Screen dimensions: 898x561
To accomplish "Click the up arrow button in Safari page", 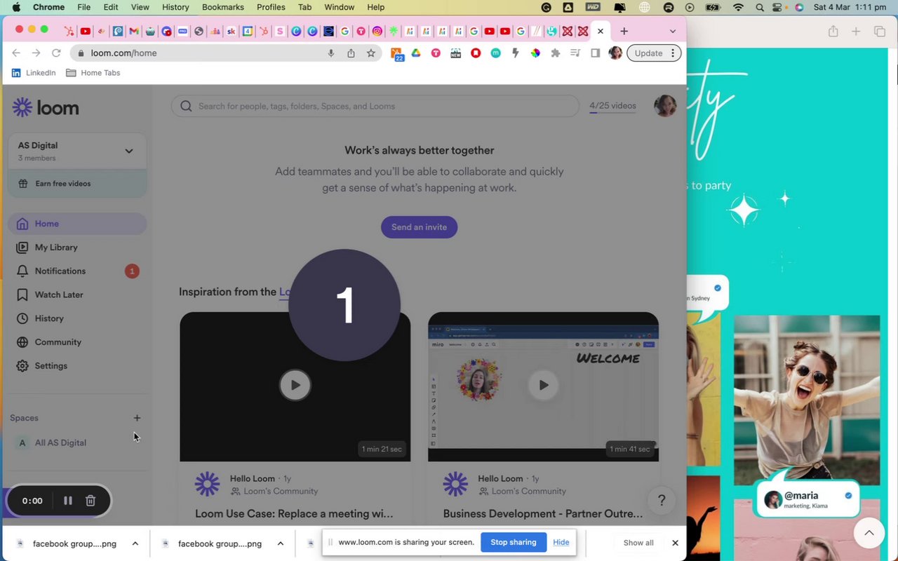I will tap(869, 533).
